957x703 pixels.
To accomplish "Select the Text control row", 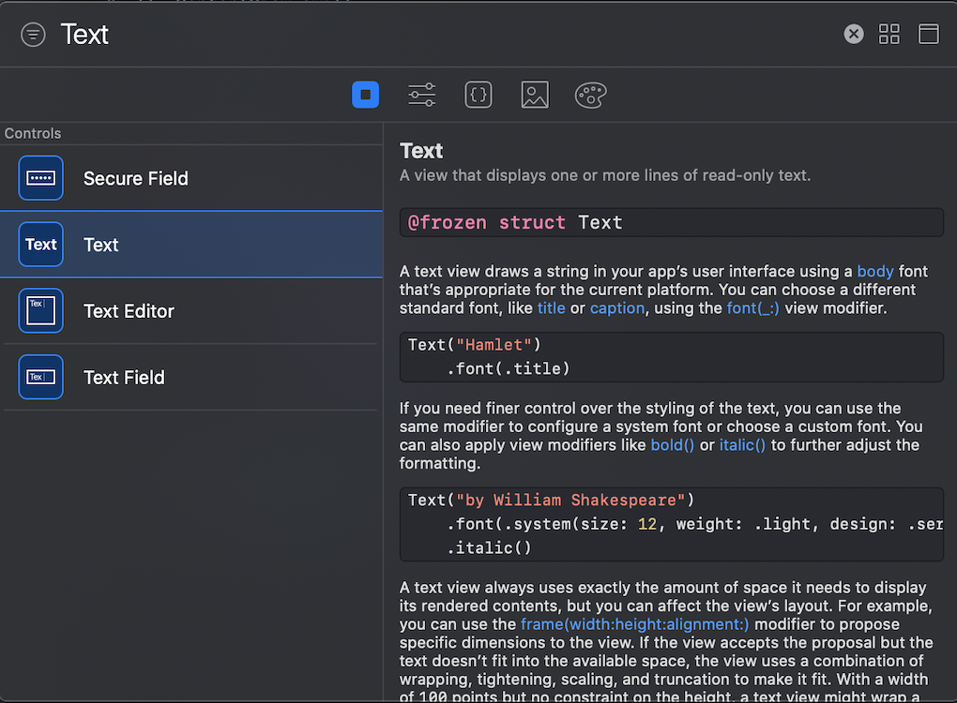I will pos(101,245).
